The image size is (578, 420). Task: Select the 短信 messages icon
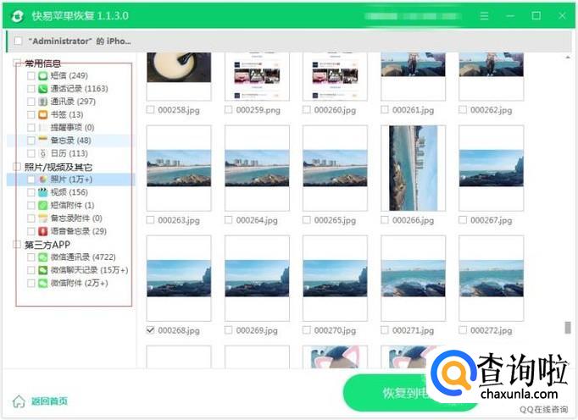(42, 76)
